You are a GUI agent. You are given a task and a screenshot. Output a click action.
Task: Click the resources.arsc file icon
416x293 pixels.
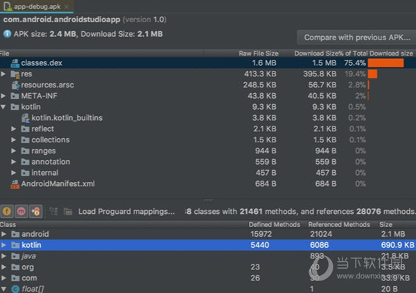tap(15, 85)
